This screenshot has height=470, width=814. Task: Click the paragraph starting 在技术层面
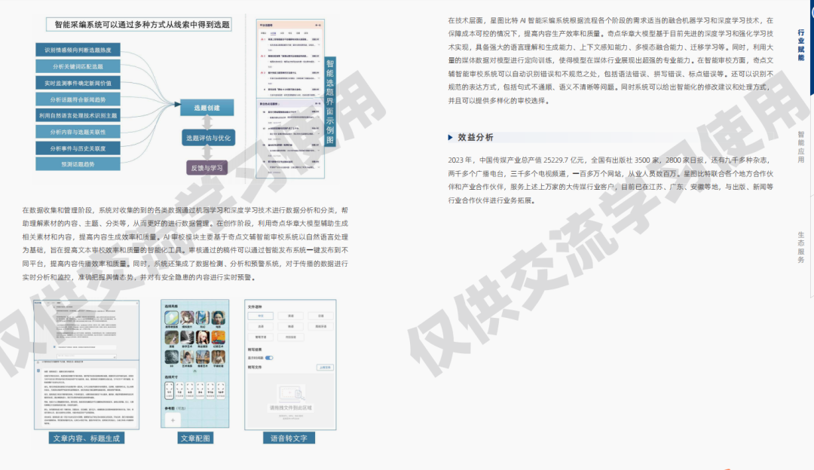coord(611,61)
